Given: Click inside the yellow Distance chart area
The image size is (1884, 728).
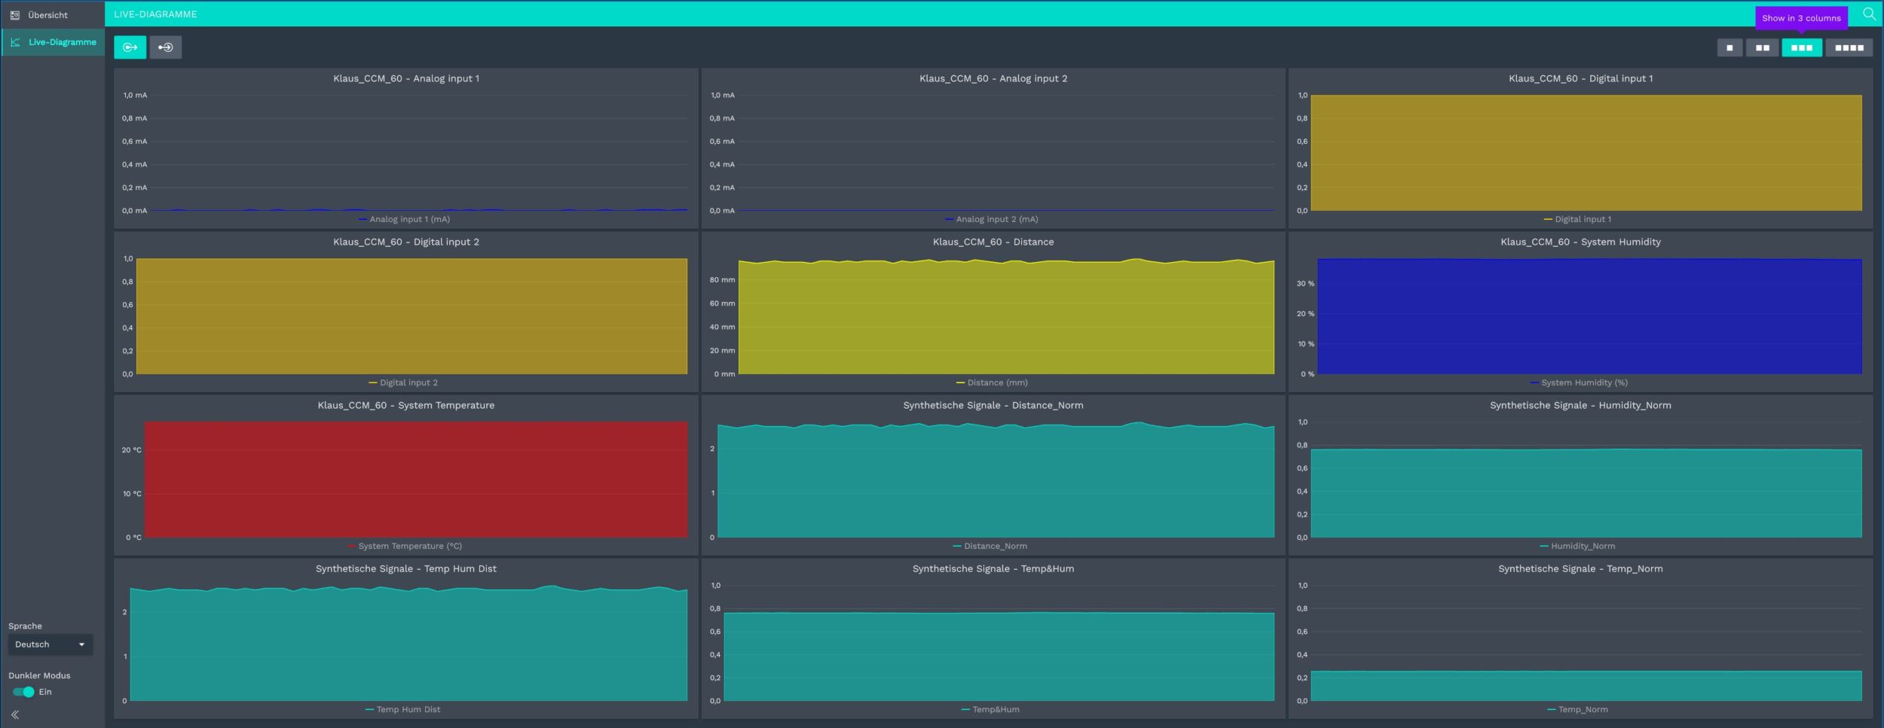Looking at the screenshot, I should click(1006, 317).
